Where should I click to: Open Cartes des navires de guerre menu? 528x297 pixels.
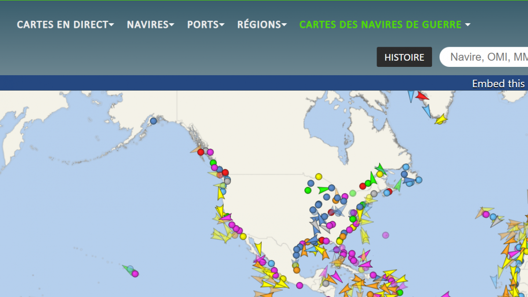coord(385,25)
